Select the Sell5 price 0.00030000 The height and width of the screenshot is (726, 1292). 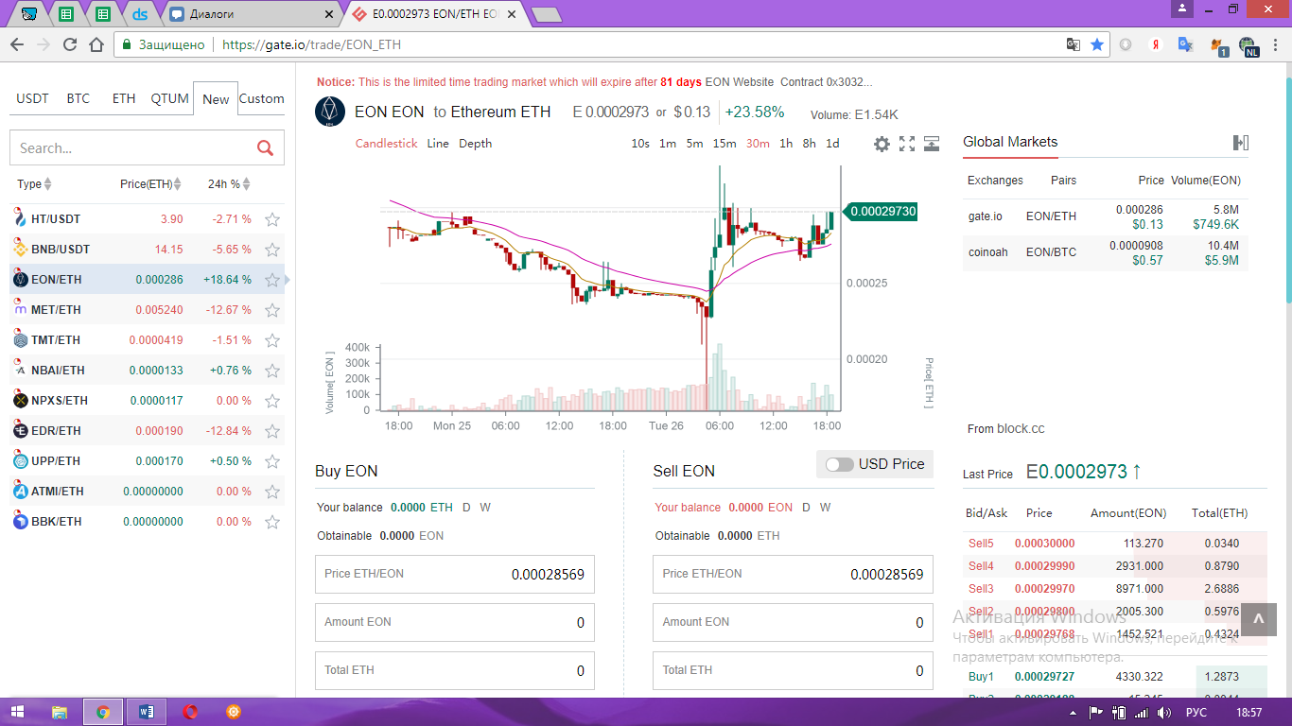pyautogui.click(x=1045, y=544)
